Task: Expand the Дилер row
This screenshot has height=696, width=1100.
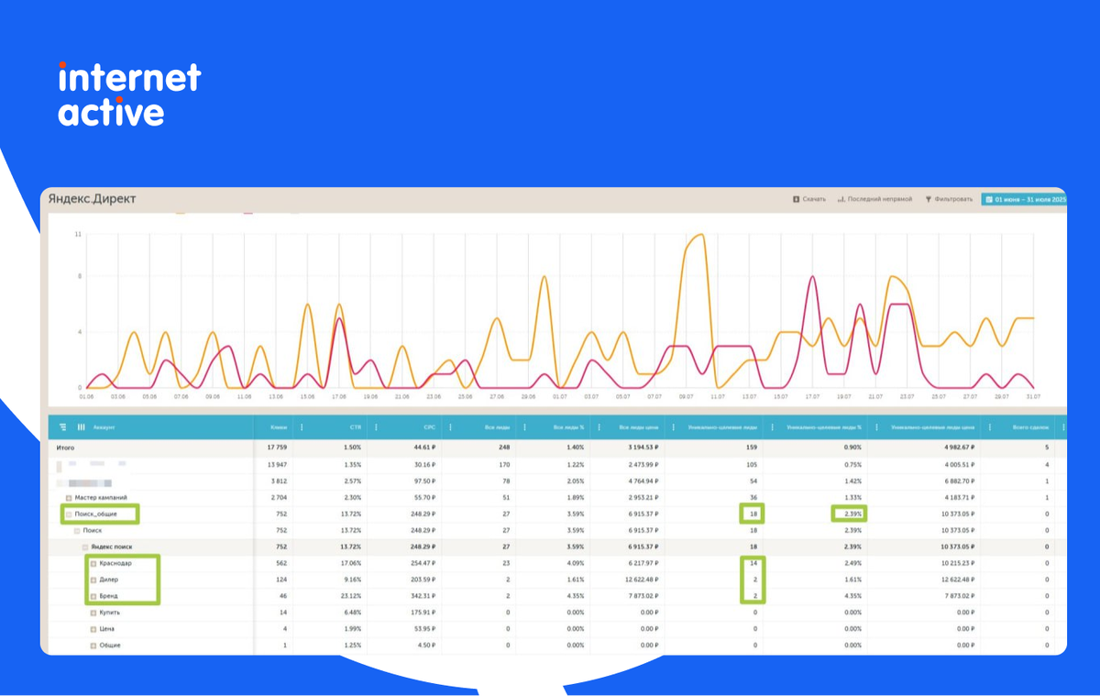Action: [93, 580]
